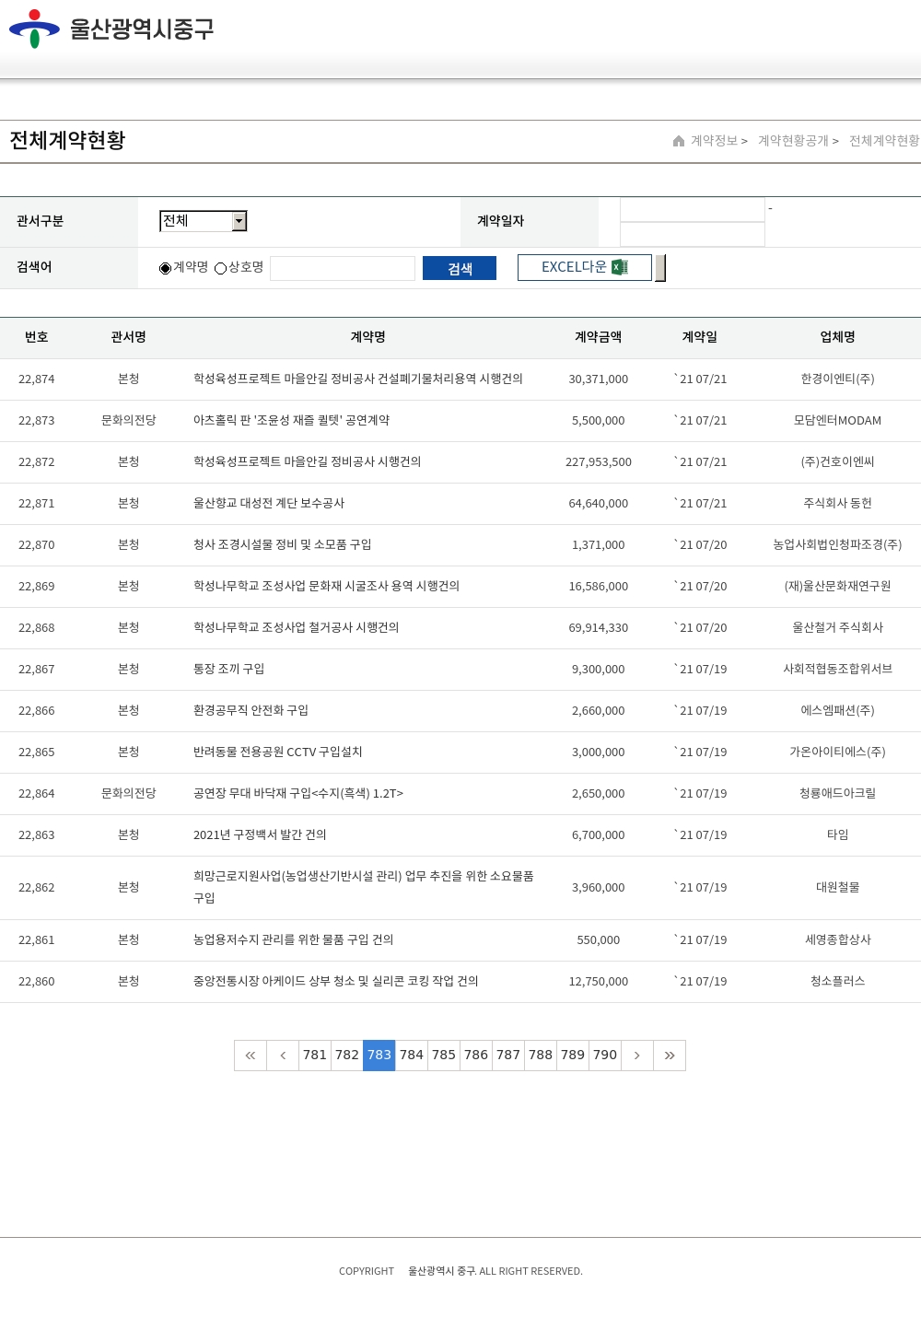Click the contract start date field
This screenshot has height=1330, width=921.
[693, 210]
